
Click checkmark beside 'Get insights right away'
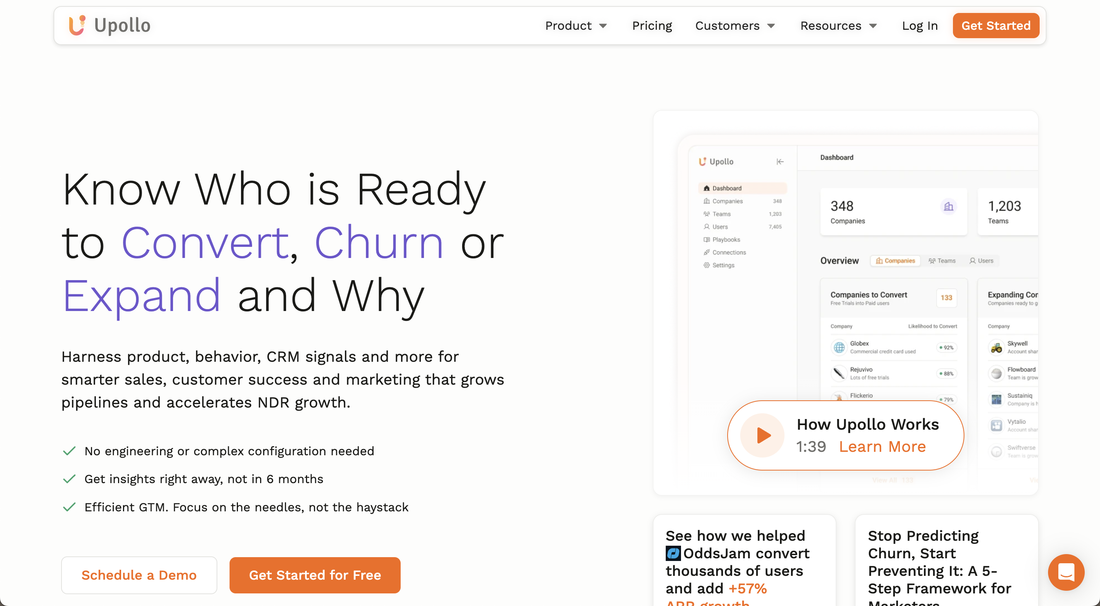click(69, 479)
